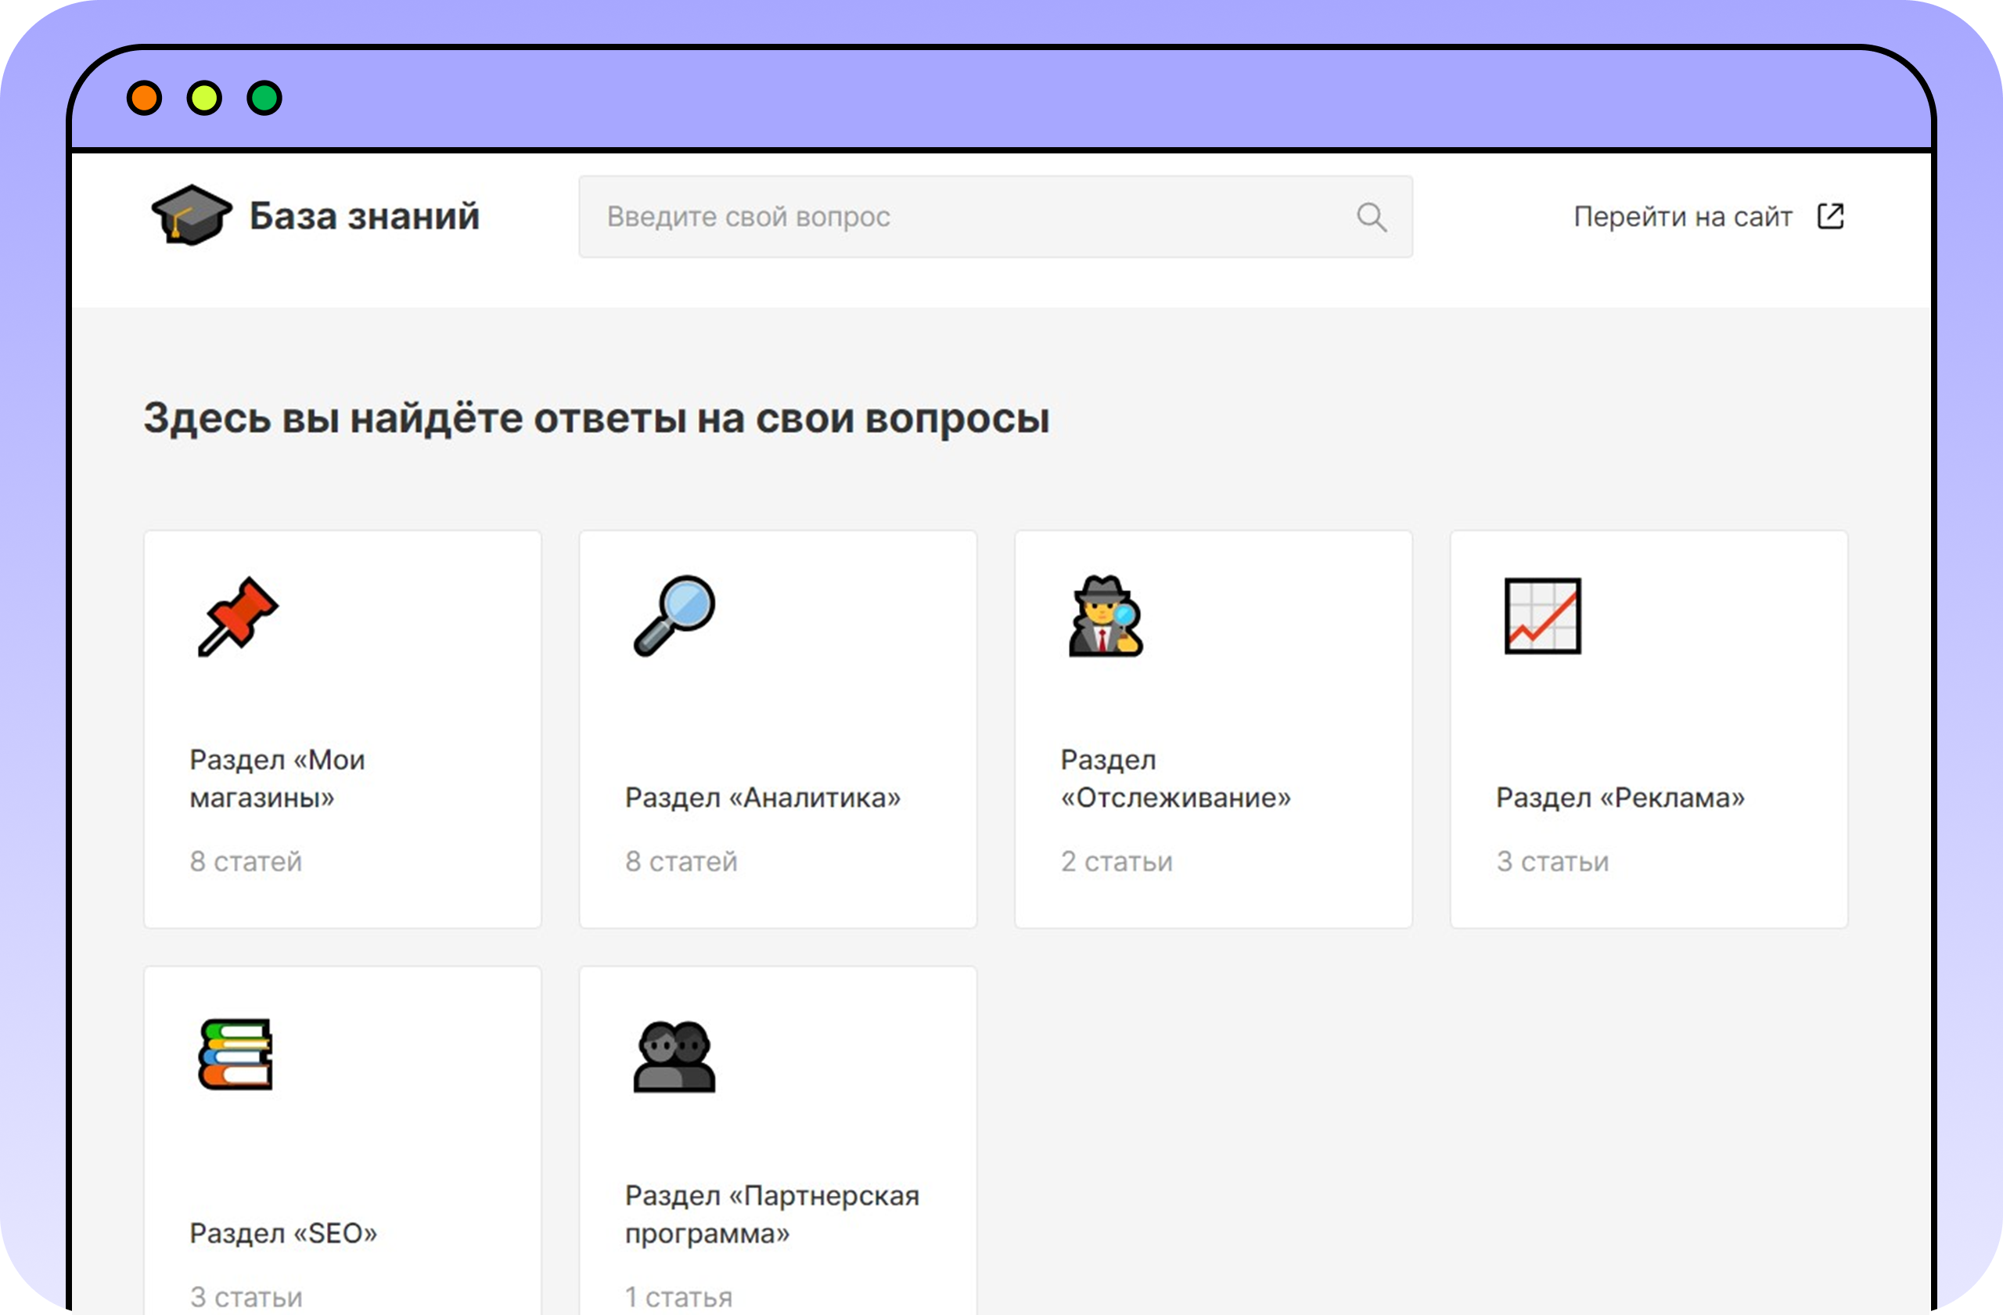Open Раздел «Мои магазины» title
The image size is (2003, 1315).
click(x=278, y=779)
